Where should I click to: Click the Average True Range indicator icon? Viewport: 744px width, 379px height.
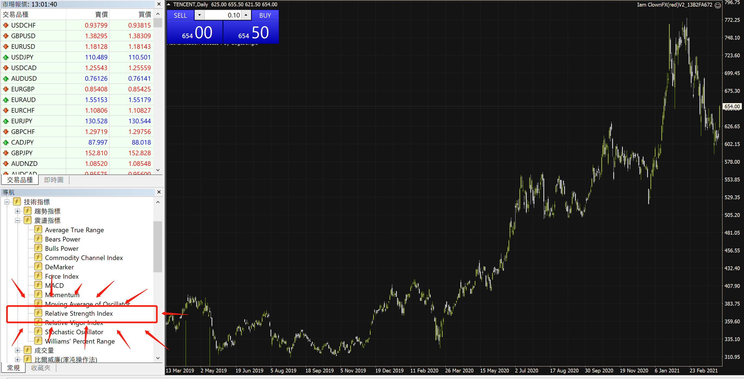tap(38, 229)
